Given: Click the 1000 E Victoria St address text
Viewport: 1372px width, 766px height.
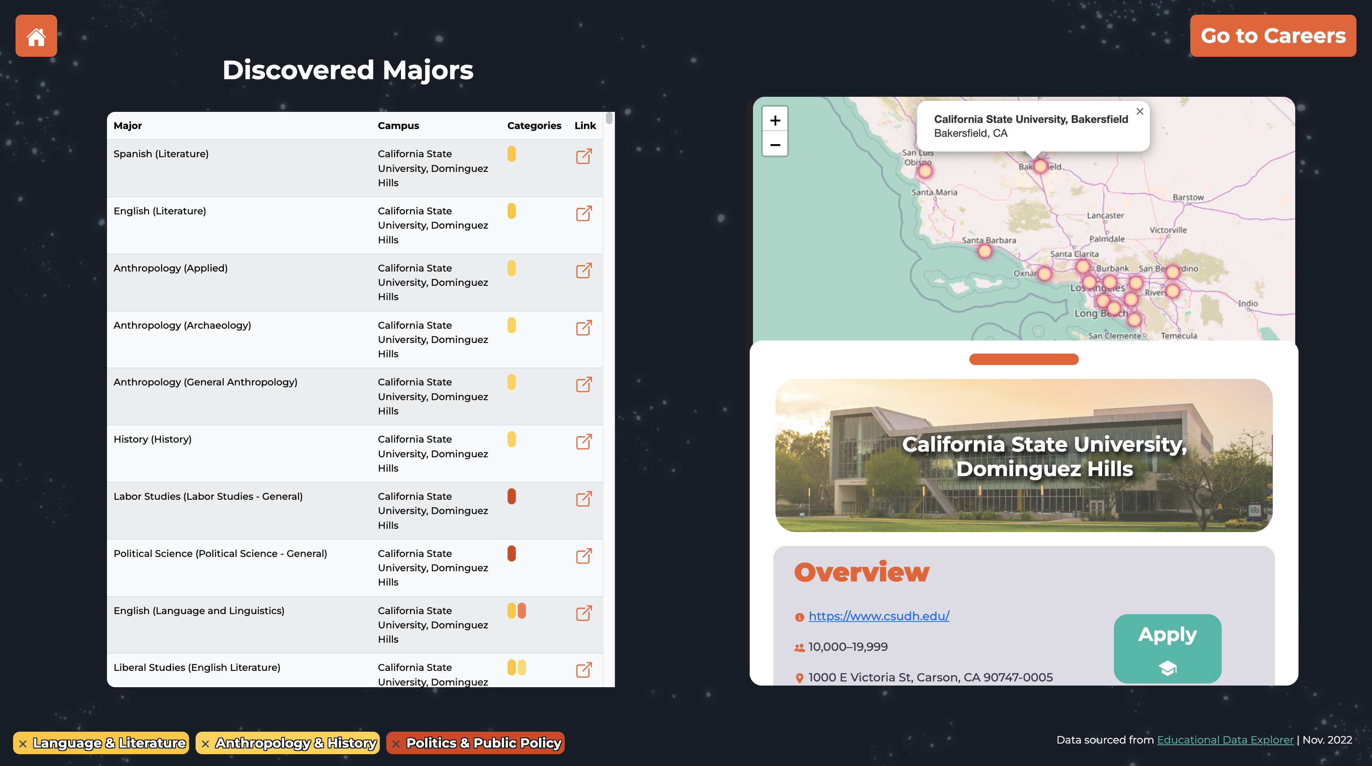Looking at the screenshot, I should tap(931, 677).
